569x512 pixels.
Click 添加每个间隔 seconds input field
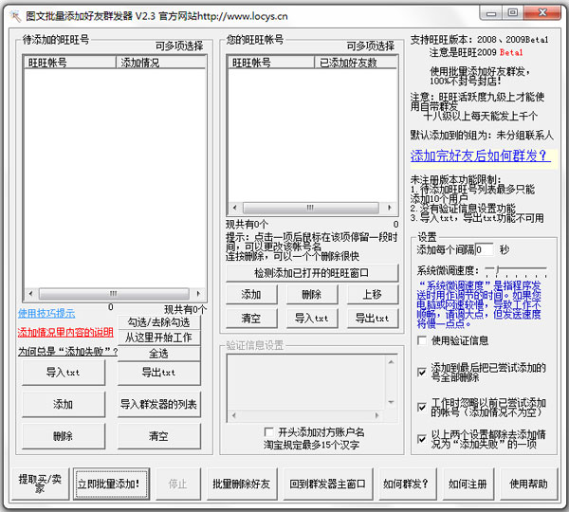[484, 249]
